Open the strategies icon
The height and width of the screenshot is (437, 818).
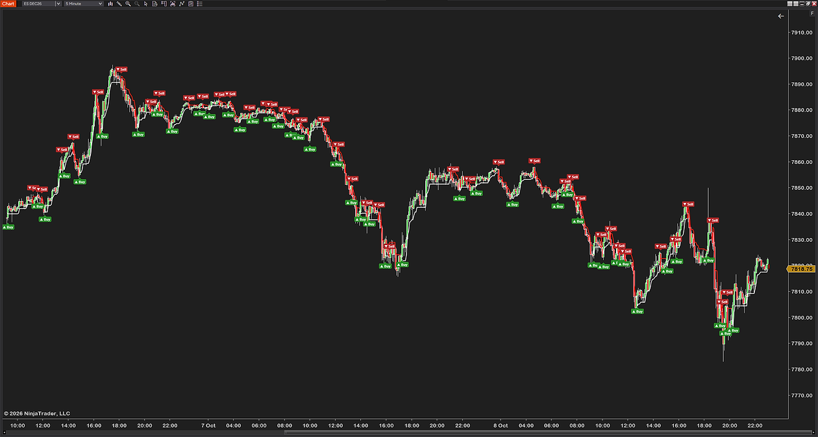191,4
